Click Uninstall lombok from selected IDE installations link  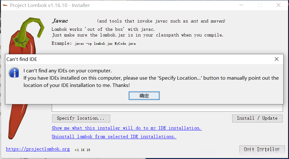coord(114,136)
